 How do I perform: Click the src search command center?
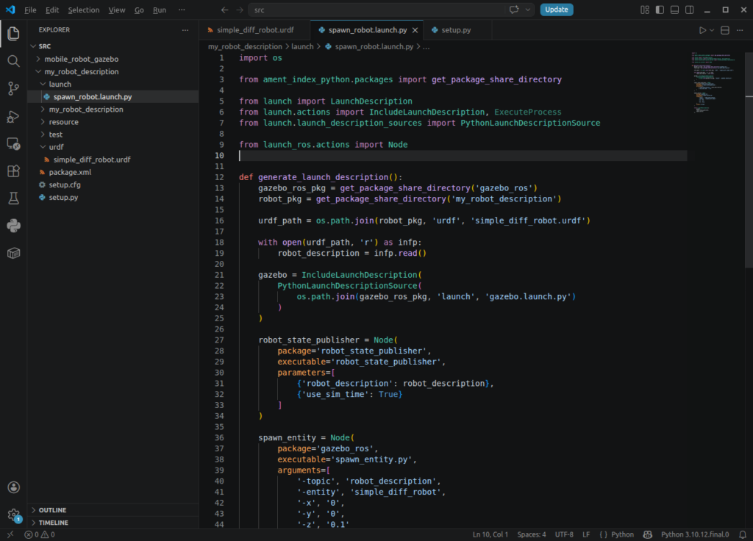tap(392, 10)
